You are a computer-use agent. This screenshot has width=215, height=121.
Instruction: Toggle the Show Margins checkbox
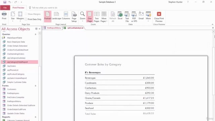click(x=26, y=14)
